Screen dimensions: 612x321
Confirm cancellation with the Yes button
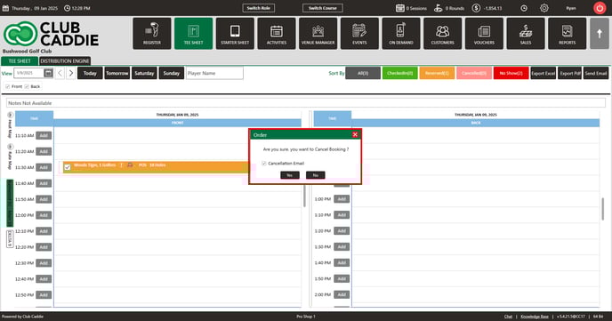pos(290,175)
